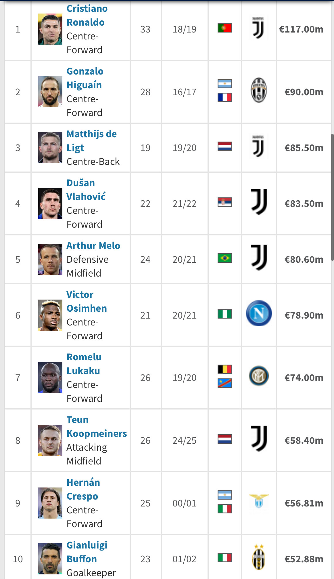Viewport: 334px width, 579px height.
Task: Click Romelu Lukaku's portrait photo
Action: [50, 378]
